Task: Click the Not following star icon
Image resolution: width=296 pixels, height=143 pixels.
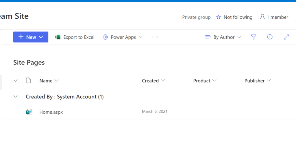Action: [219, 17]
